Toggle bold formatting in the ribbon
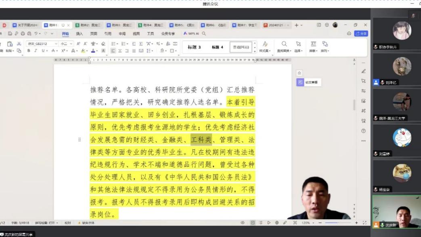 (29, 51)
